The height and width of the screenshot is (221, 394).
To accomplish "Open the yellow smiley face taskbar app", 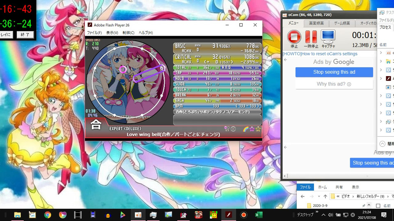I will 213,215.
